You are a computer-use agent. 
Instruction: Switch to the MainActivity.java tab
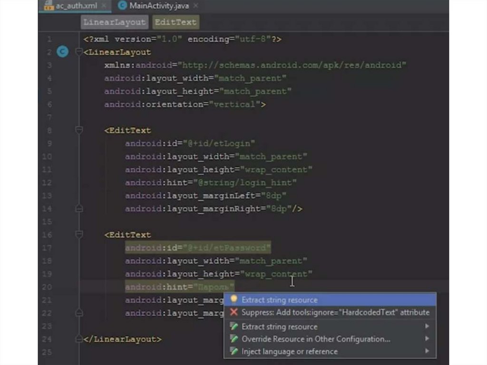click(158, 6)
